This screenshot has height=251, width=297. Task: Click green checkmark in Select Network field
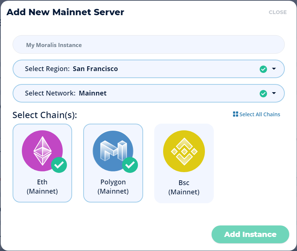263,93
